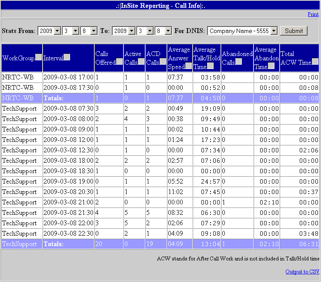This screenshot has height=283, width=321.
Task: Toggle the Abandoned Calls column checkbox
Action: click(x=238, y=62)
